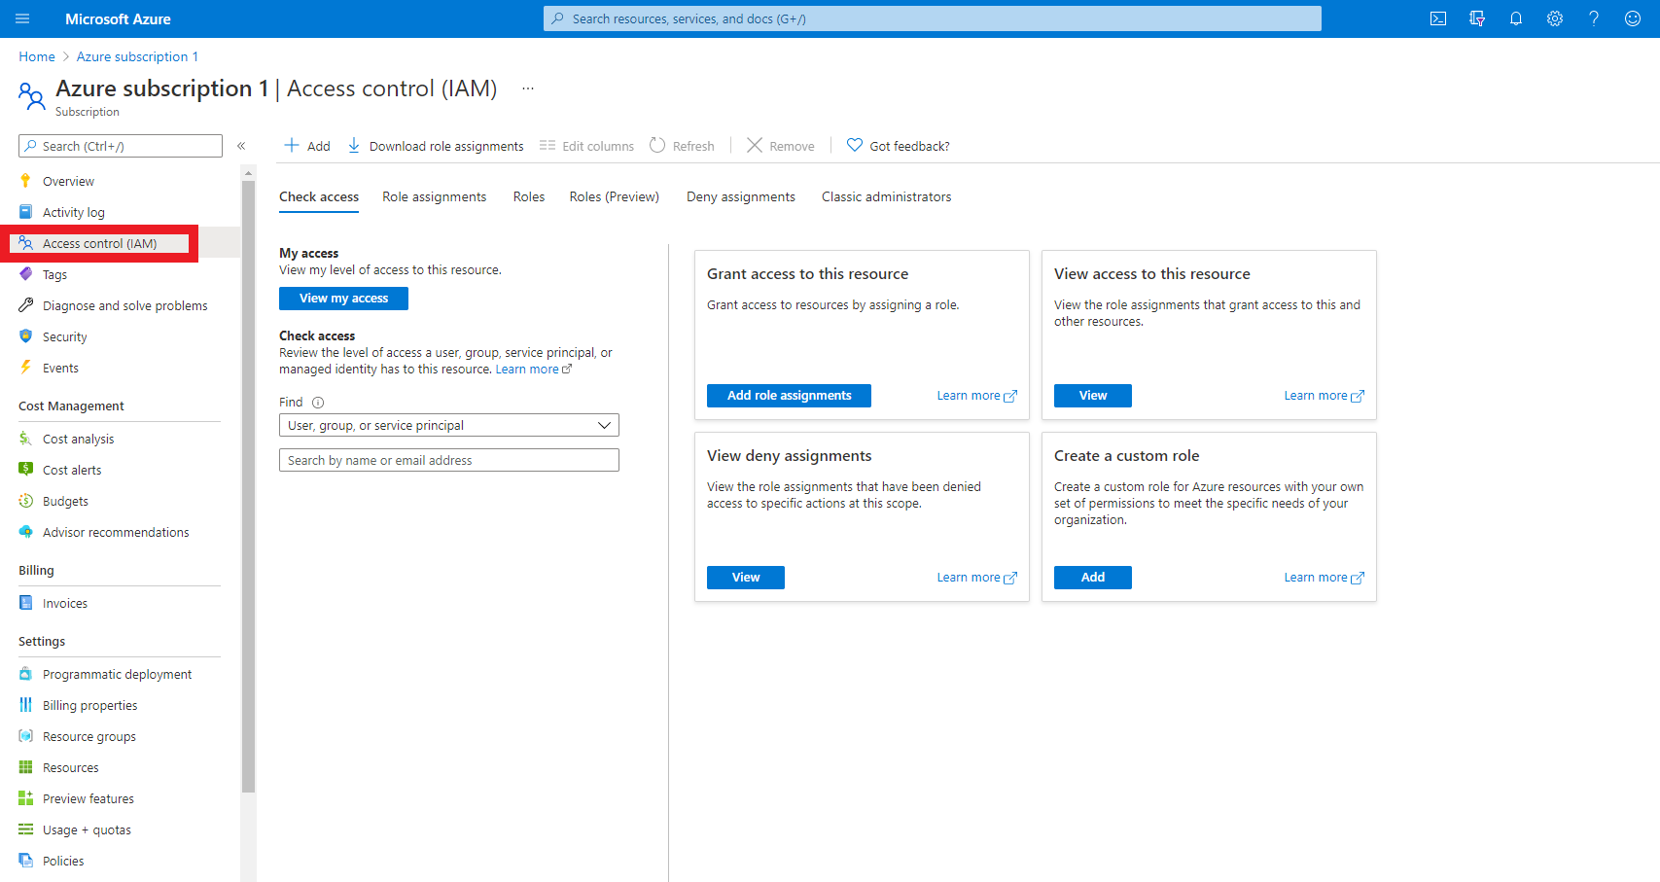Switch to the Deny assignments tab
This screenshot has height=882, width=1660.
point(741,197)
